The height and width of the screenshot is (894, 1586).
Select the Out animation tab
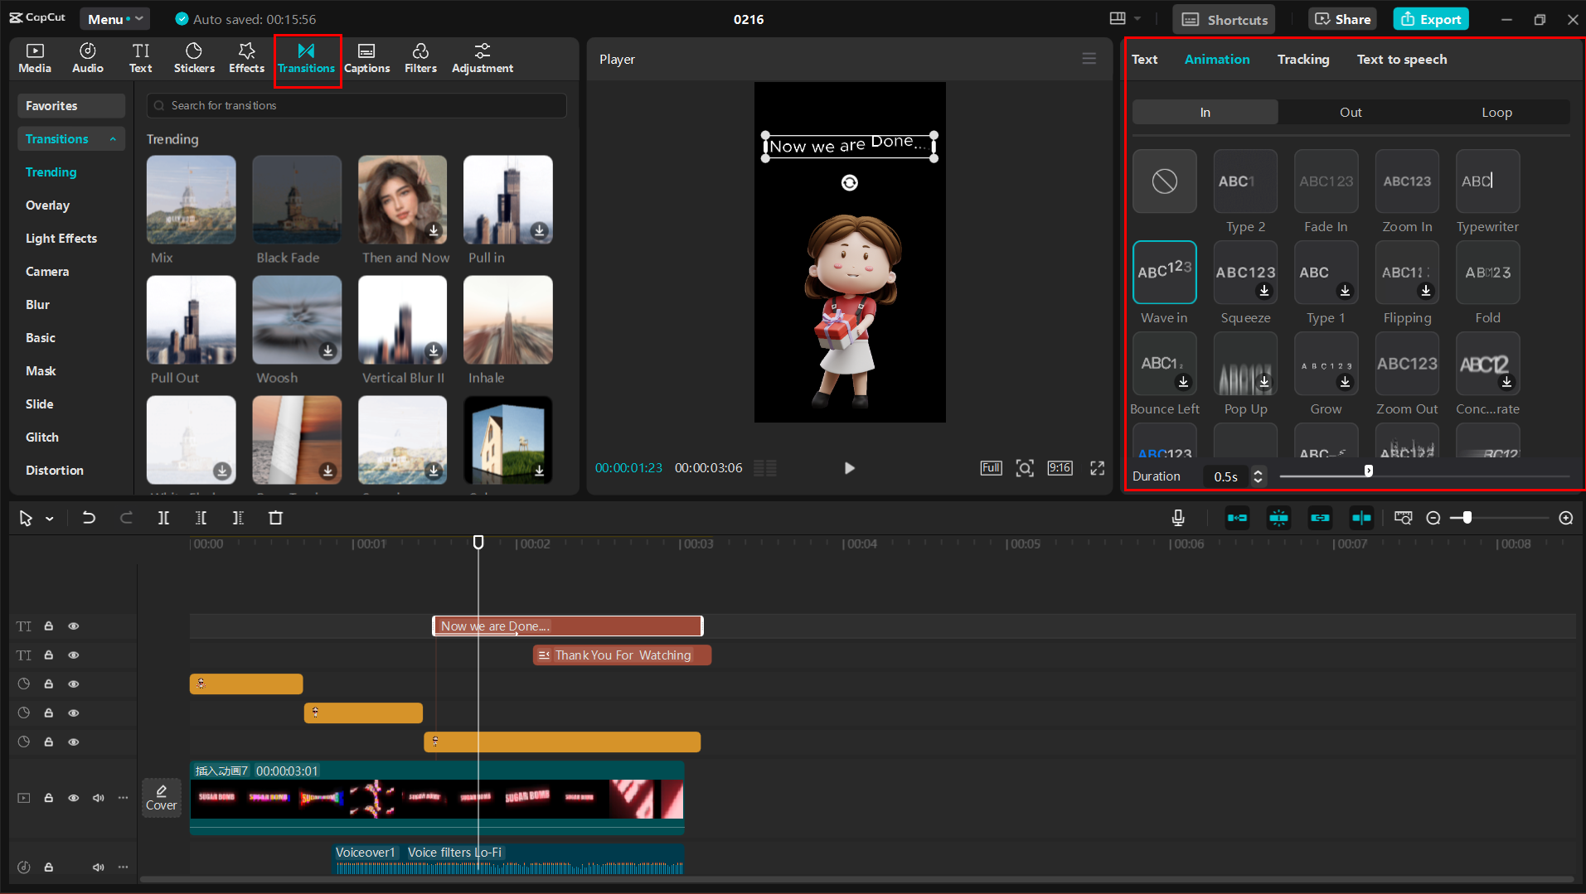[1350, 113]
